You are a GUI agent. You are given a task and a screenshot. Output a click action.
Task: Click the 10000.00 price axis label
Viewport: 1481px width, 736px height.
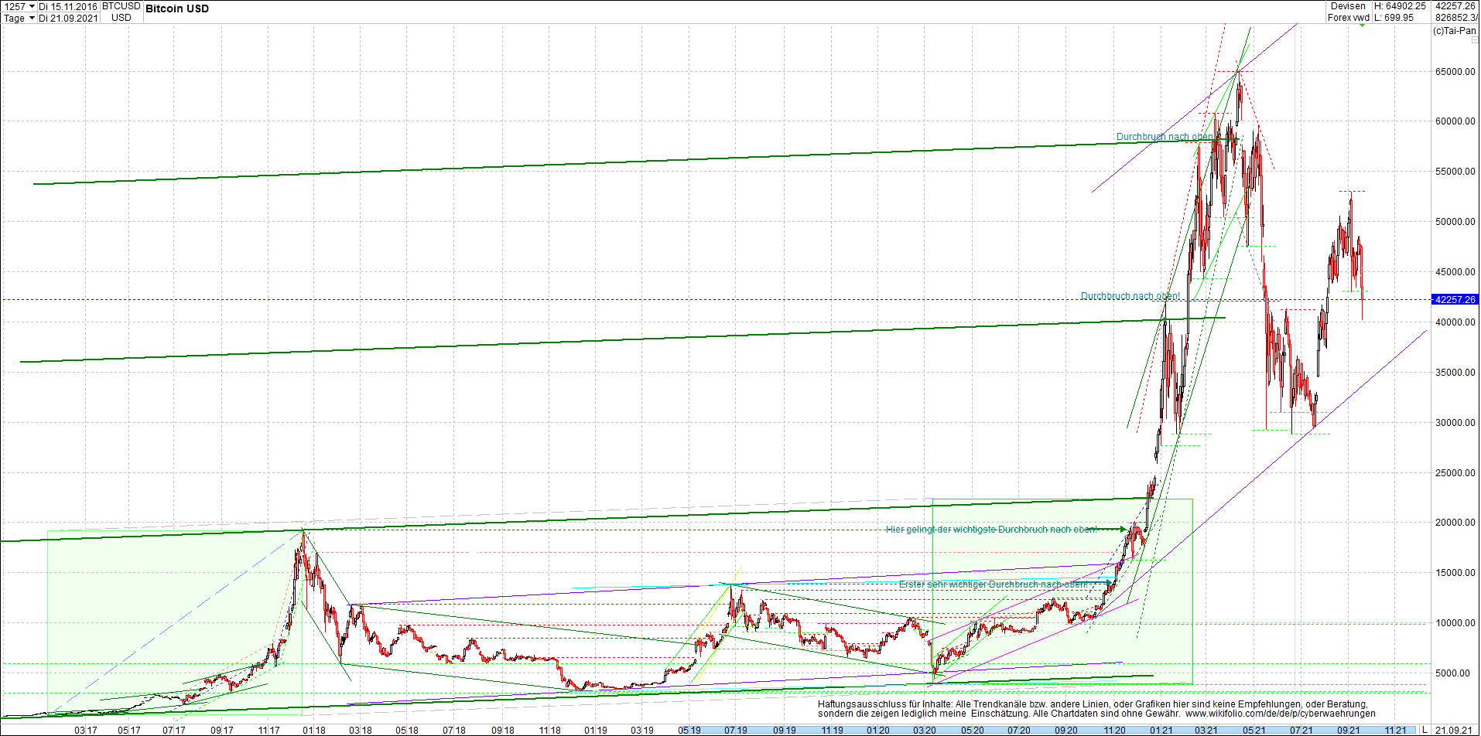(1455, 623)
